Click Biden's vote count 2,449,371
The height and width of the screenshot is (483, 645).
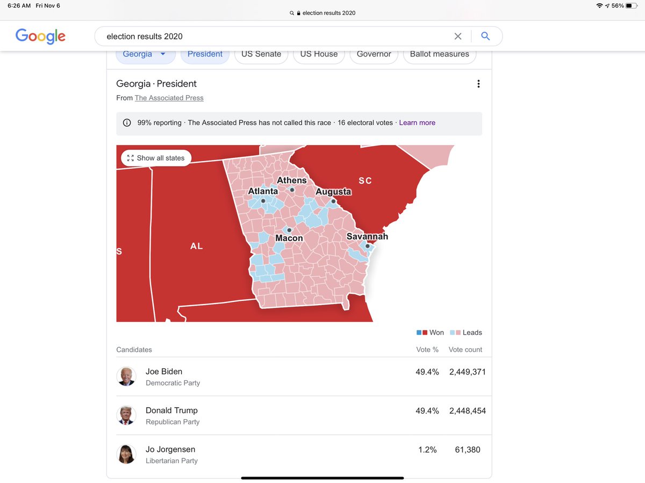pos(468,372)
